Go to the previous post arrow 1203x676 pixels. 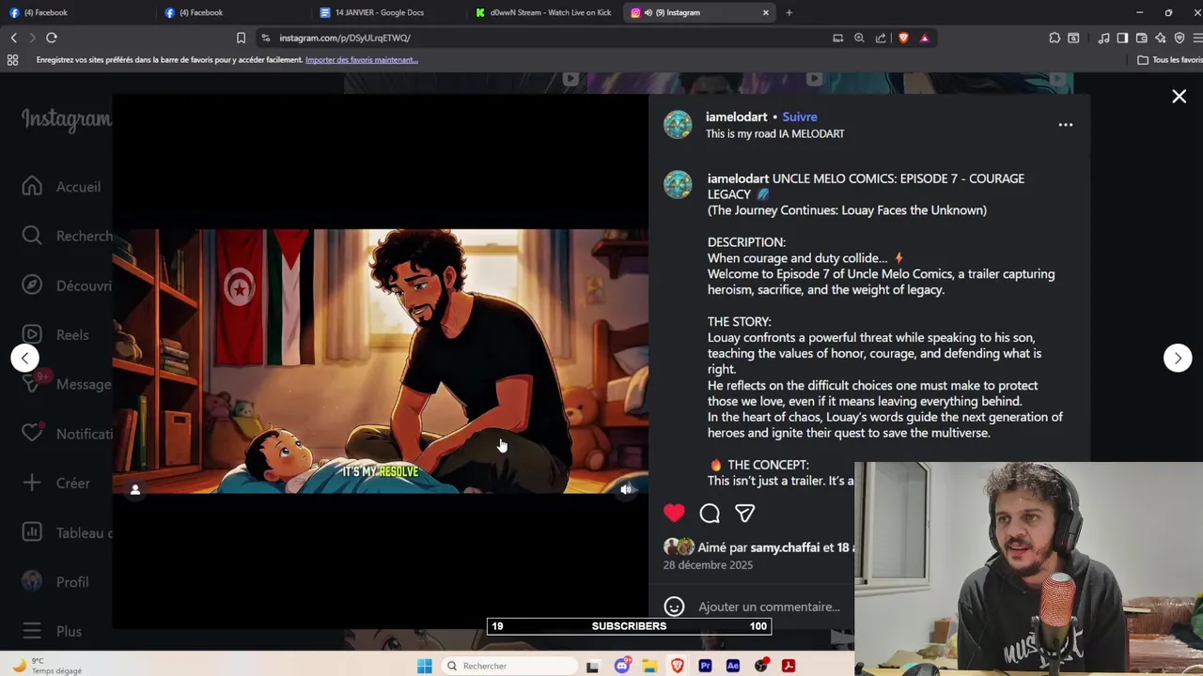[x=25, y=358]
